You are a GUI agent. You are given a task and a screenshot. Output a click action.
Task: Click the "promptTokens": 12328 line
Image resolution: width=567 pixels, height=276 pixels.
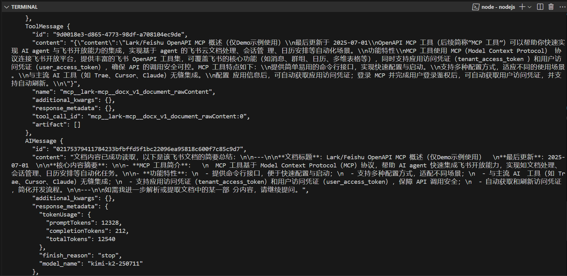click(84, 223)
